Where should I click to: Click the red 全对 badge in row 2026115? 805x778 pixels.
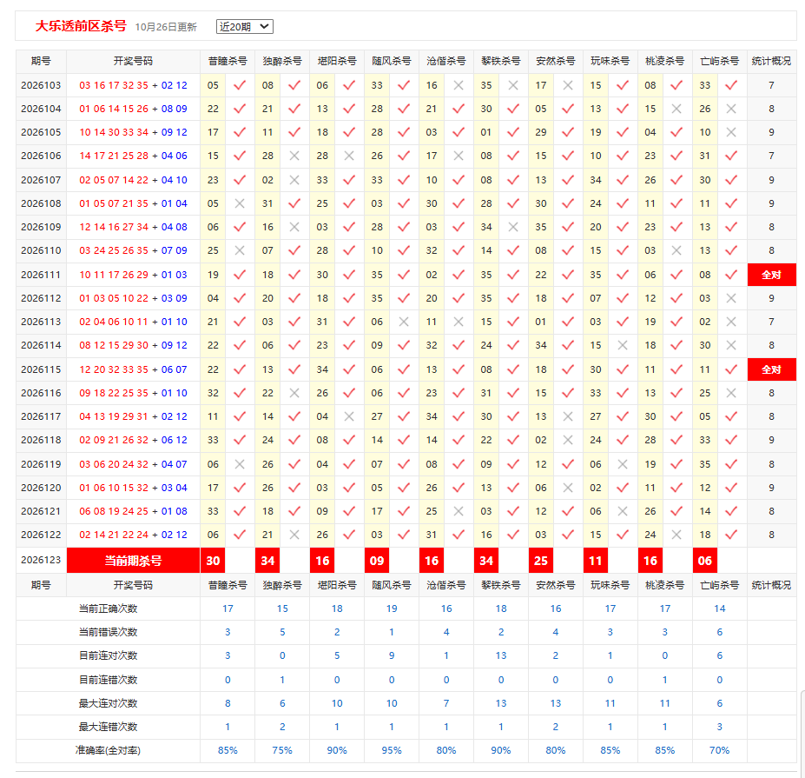click(771, 369)
